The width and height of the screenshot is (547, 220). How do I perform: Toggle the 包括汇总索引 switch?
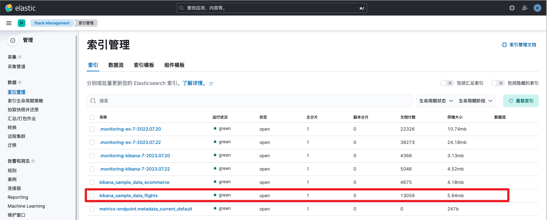447,83
